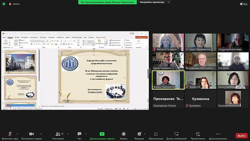Click the green encryption shield icon

[x=4, y=4]
